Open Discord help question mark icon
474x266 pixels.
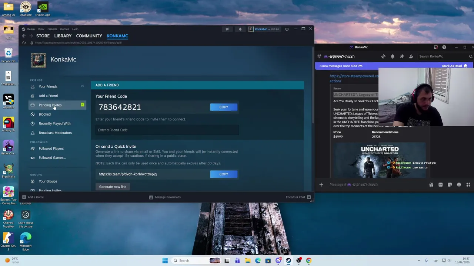click(444, 47)
